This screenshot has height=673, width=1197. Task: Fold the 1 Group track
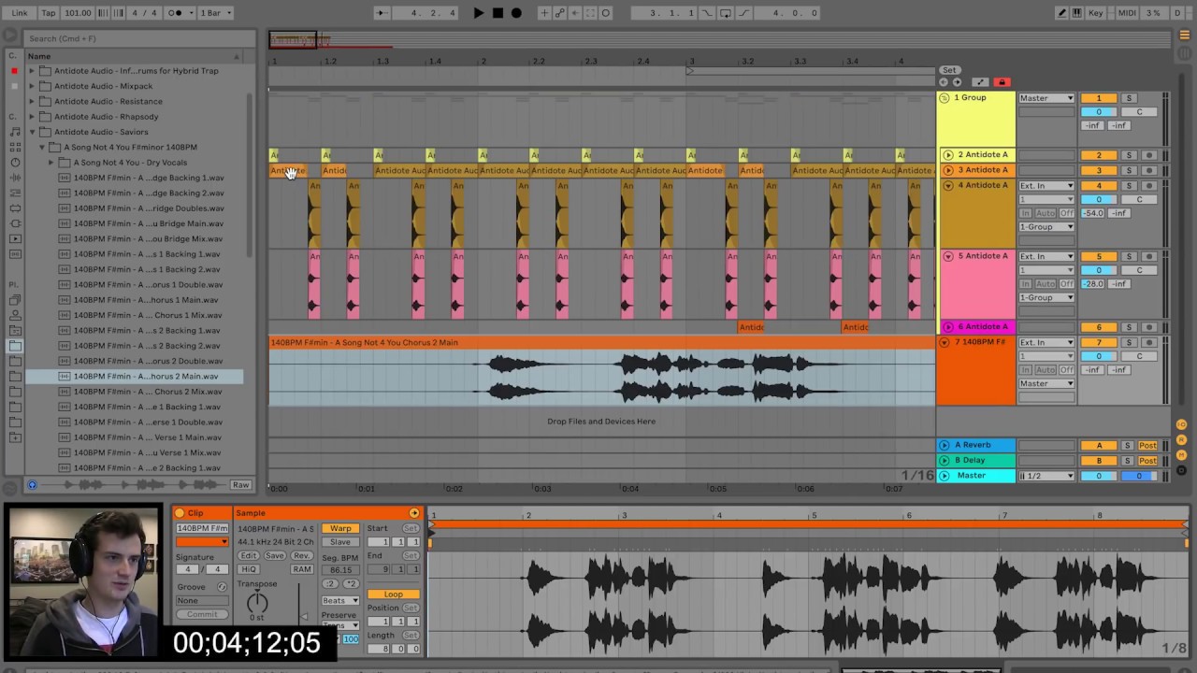point(945,98)
